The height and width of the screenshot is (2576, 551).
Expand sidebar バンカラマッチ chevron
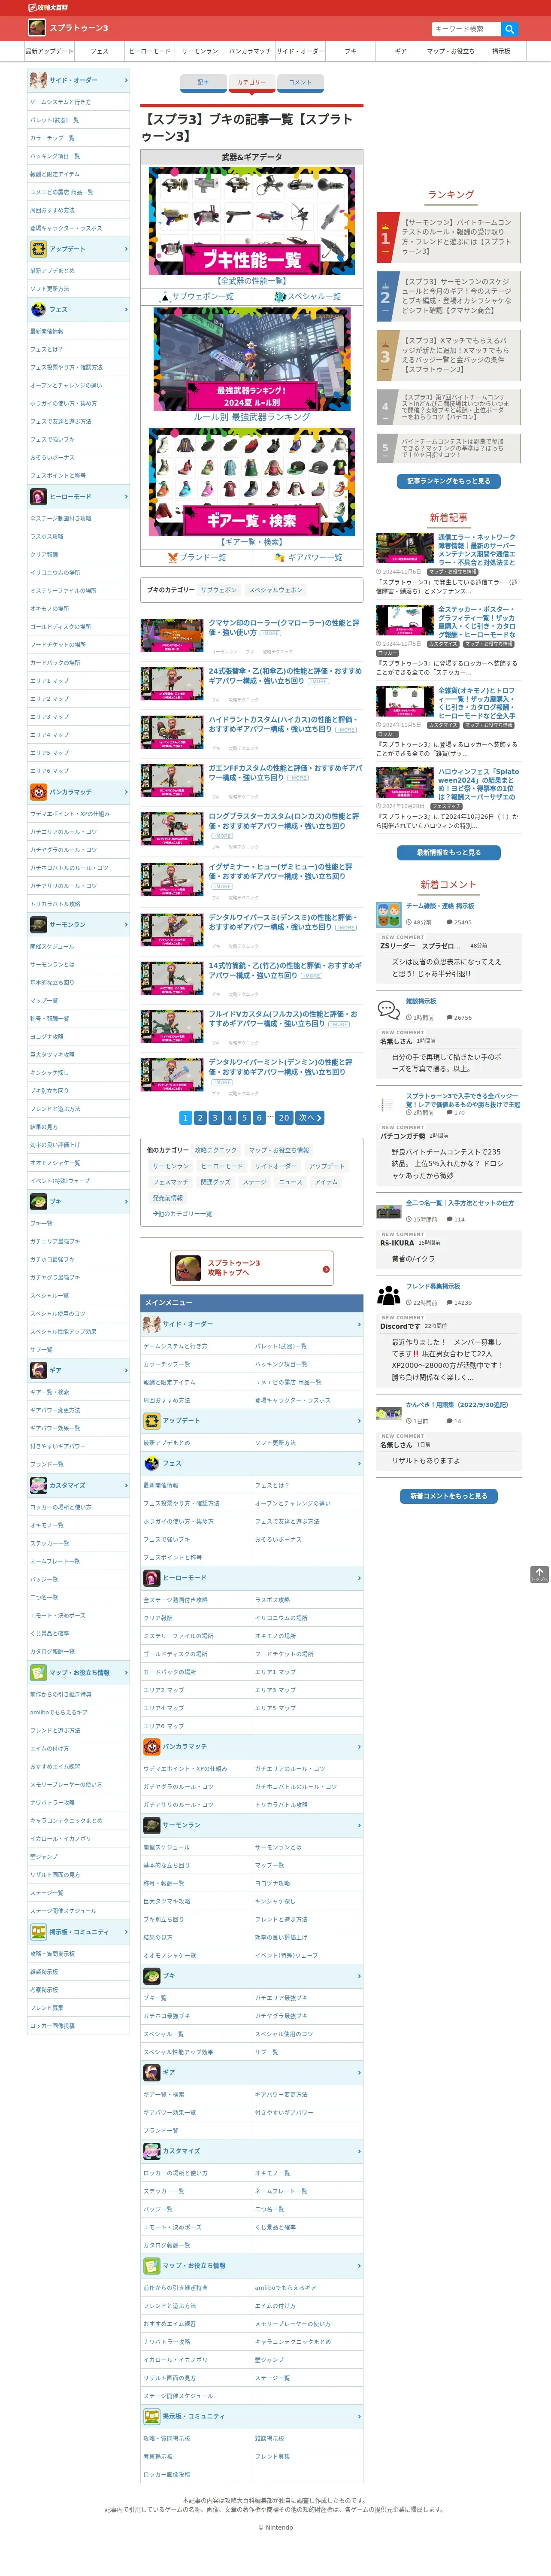(126, 792)
